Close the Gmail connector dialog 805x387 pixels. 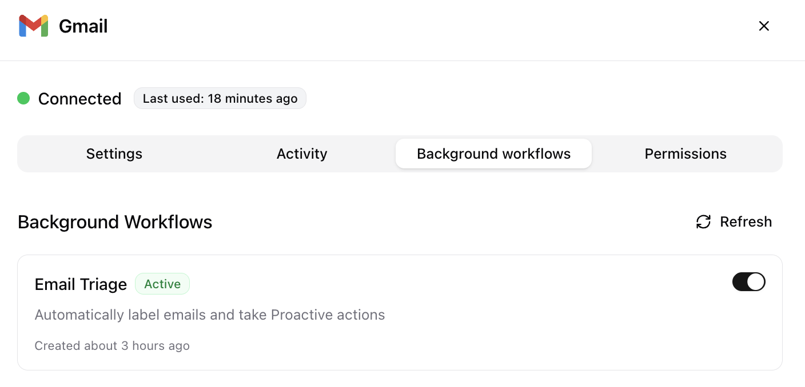pyautogui.click(x=764, y=26)
